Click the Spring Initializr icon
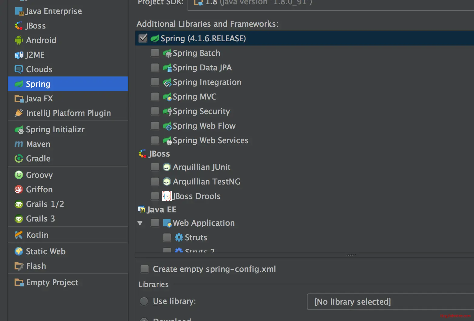 pyautogui.click(x=19, y=130)
